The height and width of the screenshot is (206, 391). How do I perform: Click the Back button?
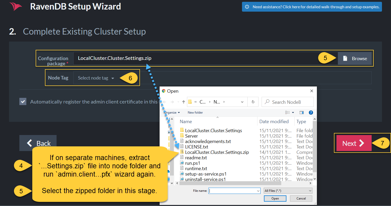38,143
